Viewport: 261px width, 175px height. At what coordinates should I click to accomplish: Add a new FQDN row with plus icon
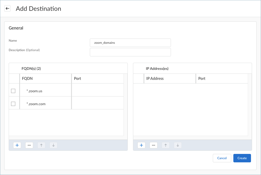[x=17, y=145]
